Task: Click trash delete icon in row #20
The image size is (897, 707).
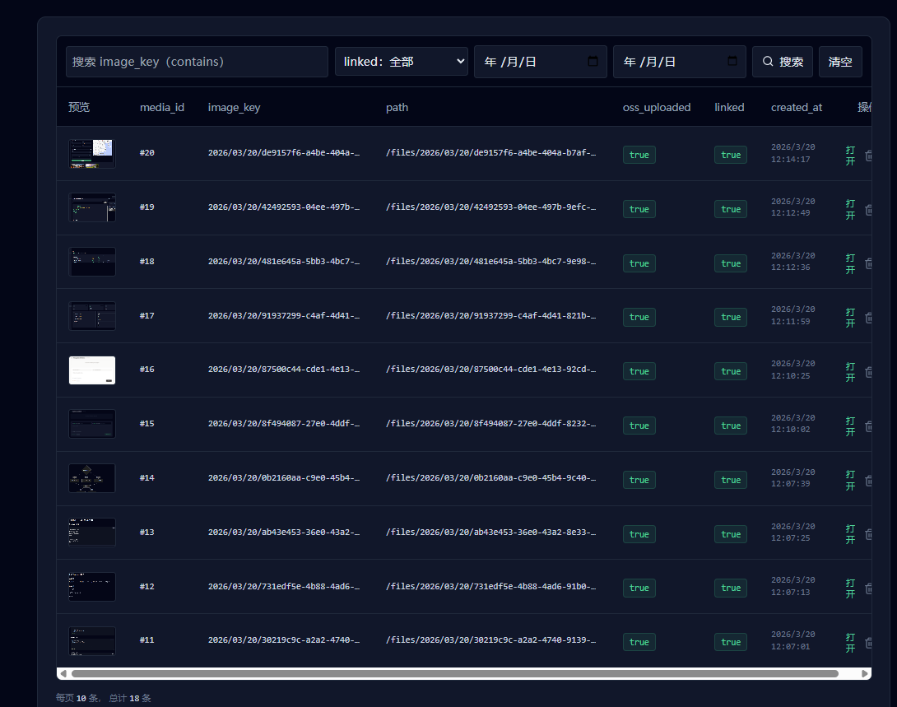Action: click(x=868, y=156)
